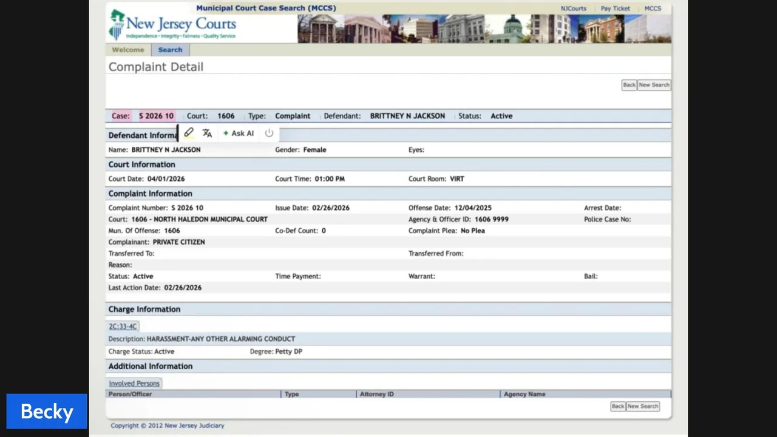The width and height of the screenshot is (777, 437).
Task: Click defendant name BRITTNEY N JACKSON in summary bar
Action: coord(407,116)
